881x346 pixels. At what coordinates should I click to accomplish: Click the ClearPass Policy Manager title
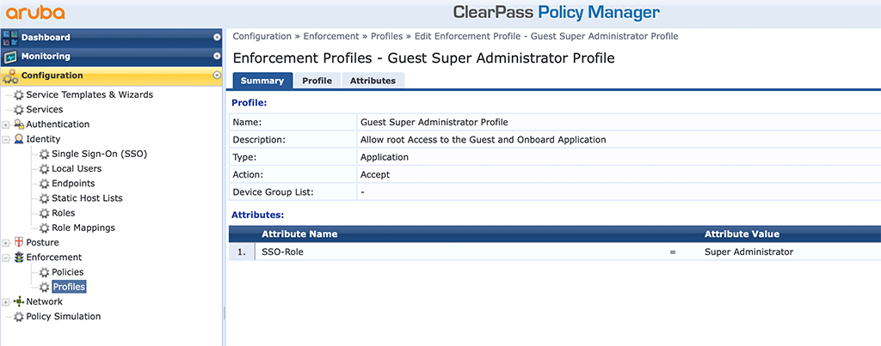point(557,13)
